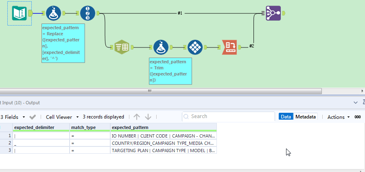This screenshot has width=365, height=172.
Task: Click the expected_delimiter cell in row 1
Action: click(x=41, y=135)
